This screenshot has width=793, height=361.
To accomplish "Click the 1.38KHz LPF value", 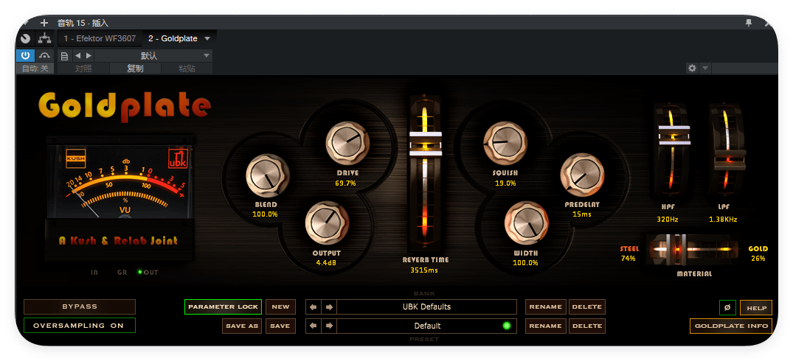I will click(723, 220).
